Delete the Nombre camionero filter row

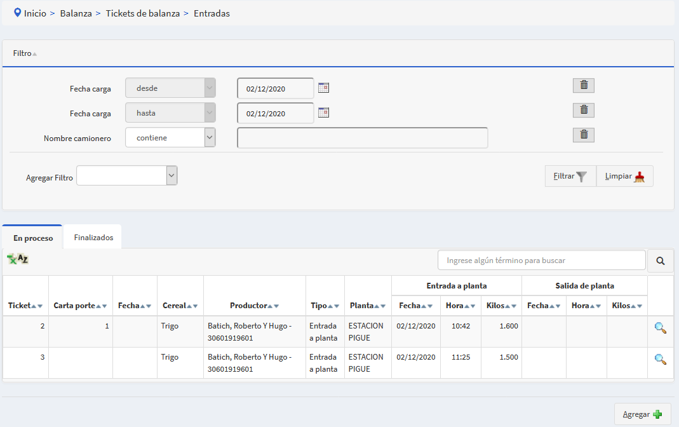pyautogui.click(x=583, y=135)
